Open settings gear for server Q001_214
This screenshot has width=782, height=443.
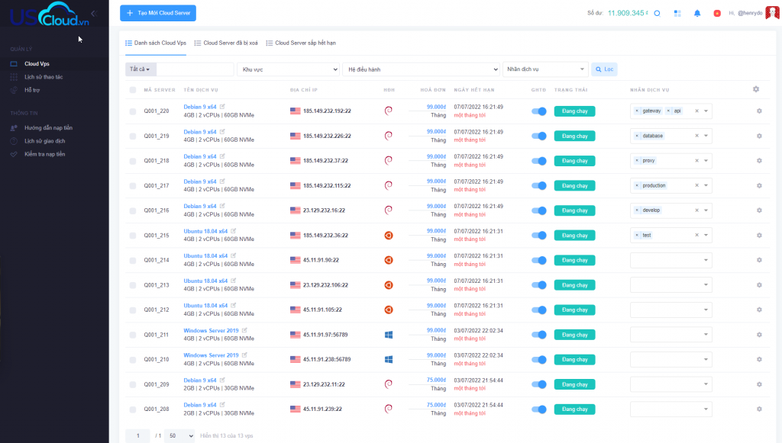pyautogui.click(x=759, y=260)
